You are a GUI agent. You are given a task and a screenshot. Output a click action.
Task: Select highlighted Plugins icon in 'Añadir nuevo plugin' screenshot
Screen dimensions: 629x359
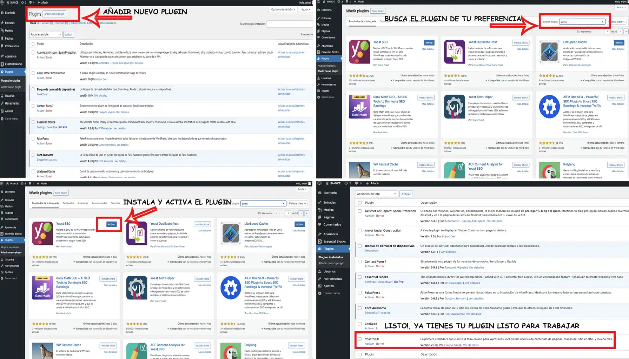click(x=2, y=72)
